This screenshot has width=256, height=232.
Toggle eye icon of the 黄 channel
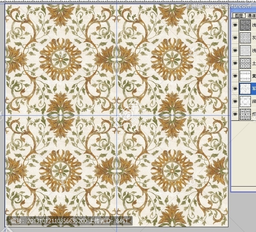235,76
